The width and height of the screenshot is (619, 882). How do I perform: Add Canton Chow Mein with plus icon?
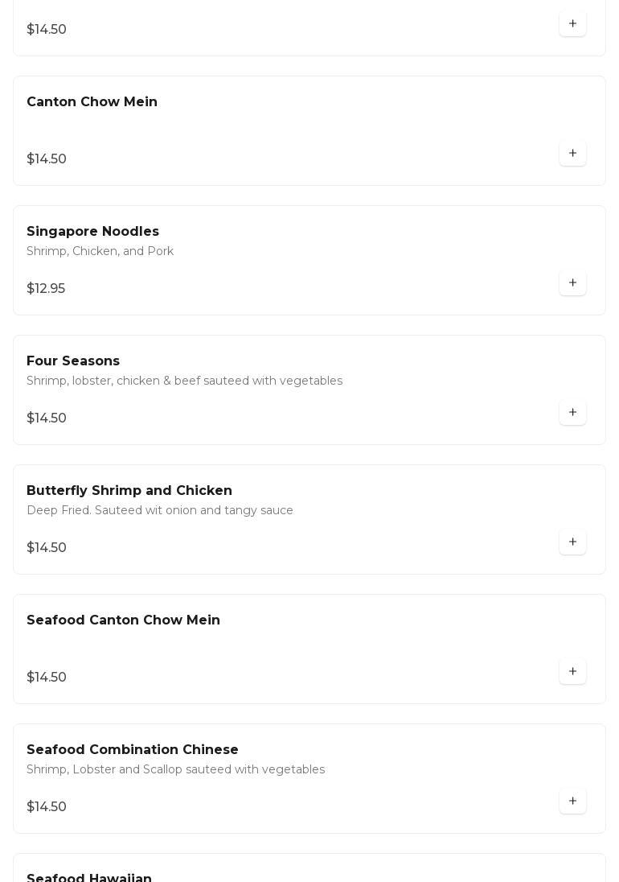pyautogui.click(x=572, y=153)
